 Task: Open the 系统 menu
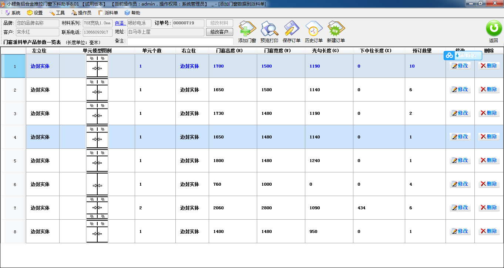(x=13, y=13)
